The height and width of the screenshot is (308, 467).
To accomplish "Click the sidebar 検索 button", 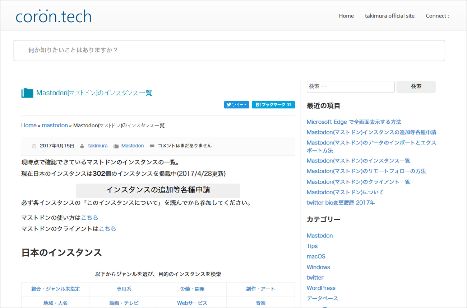I will (x=416, y=87).
